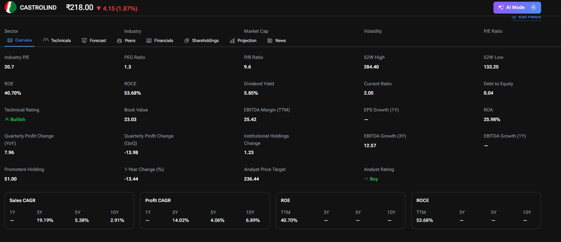
Task: Activate the AI Mode button
Action: [517, 7]
